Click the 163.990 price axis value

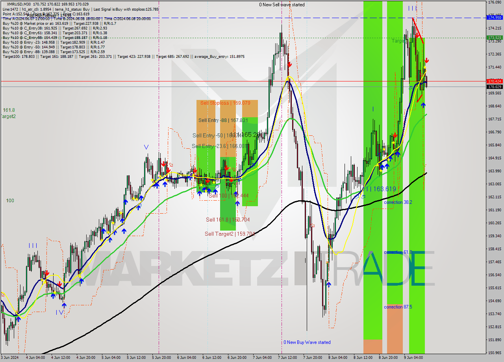pyautogui.click(x=495, y=171)
